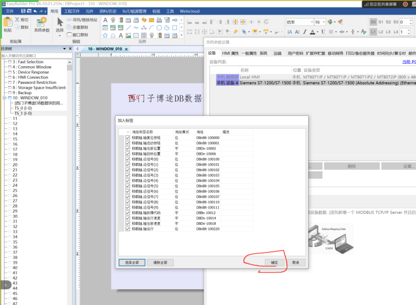Click 设置... button in system parameter window
This screenshot has height=305, width=416.
click(x=398, y=166)
